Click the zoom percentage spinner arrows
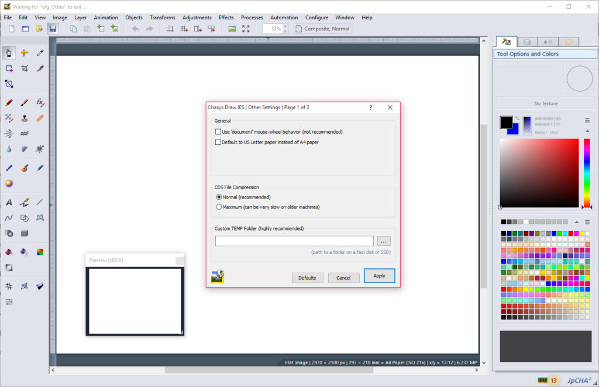The image size is (599, 387). [x=285, y=29]
